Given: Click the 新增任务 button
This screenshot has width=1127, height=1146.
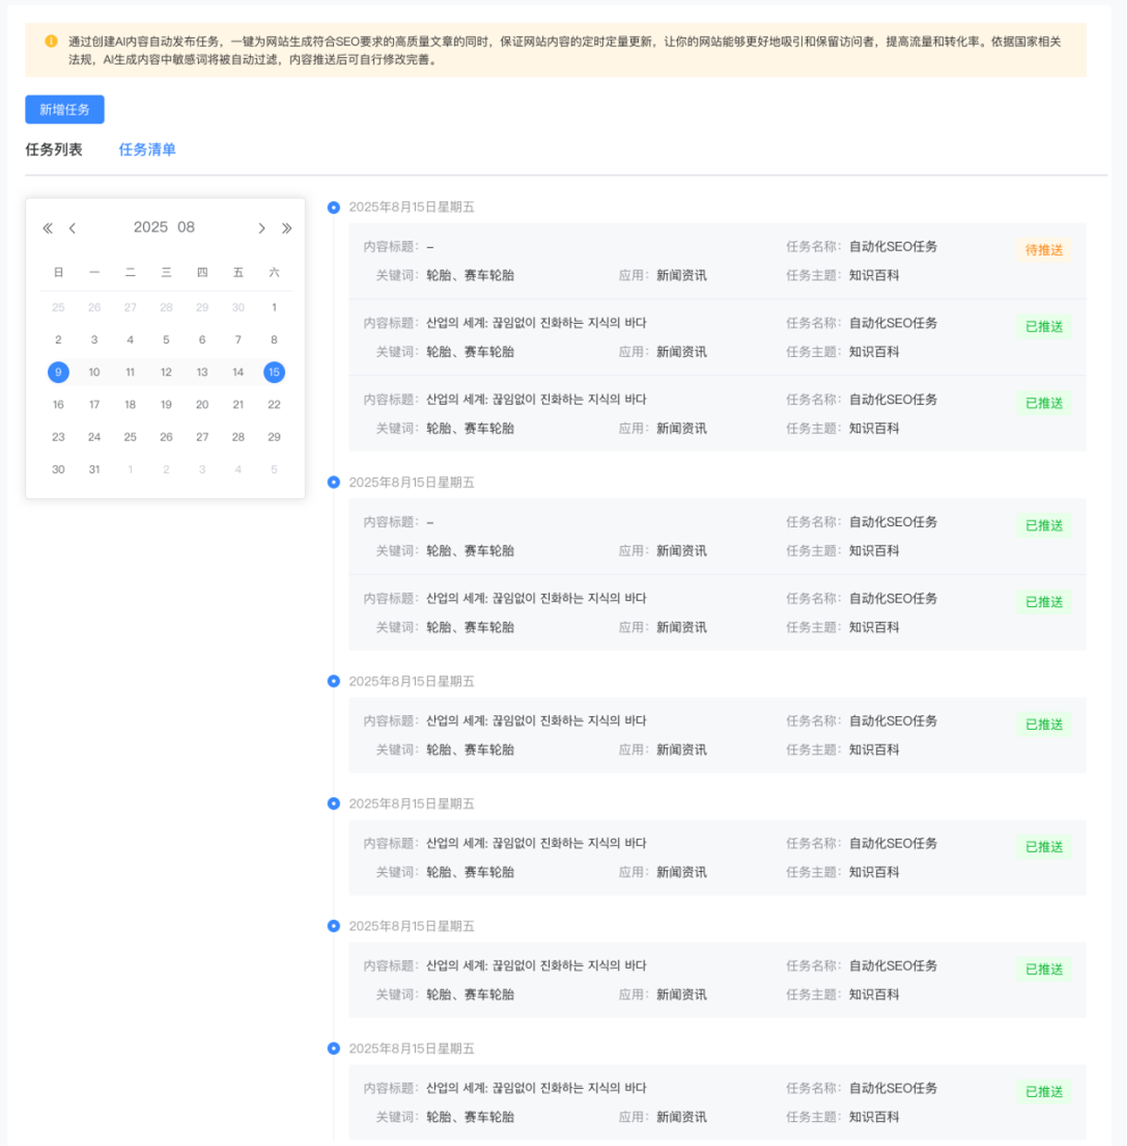Looking at the screenshot, I should point(65,110).
